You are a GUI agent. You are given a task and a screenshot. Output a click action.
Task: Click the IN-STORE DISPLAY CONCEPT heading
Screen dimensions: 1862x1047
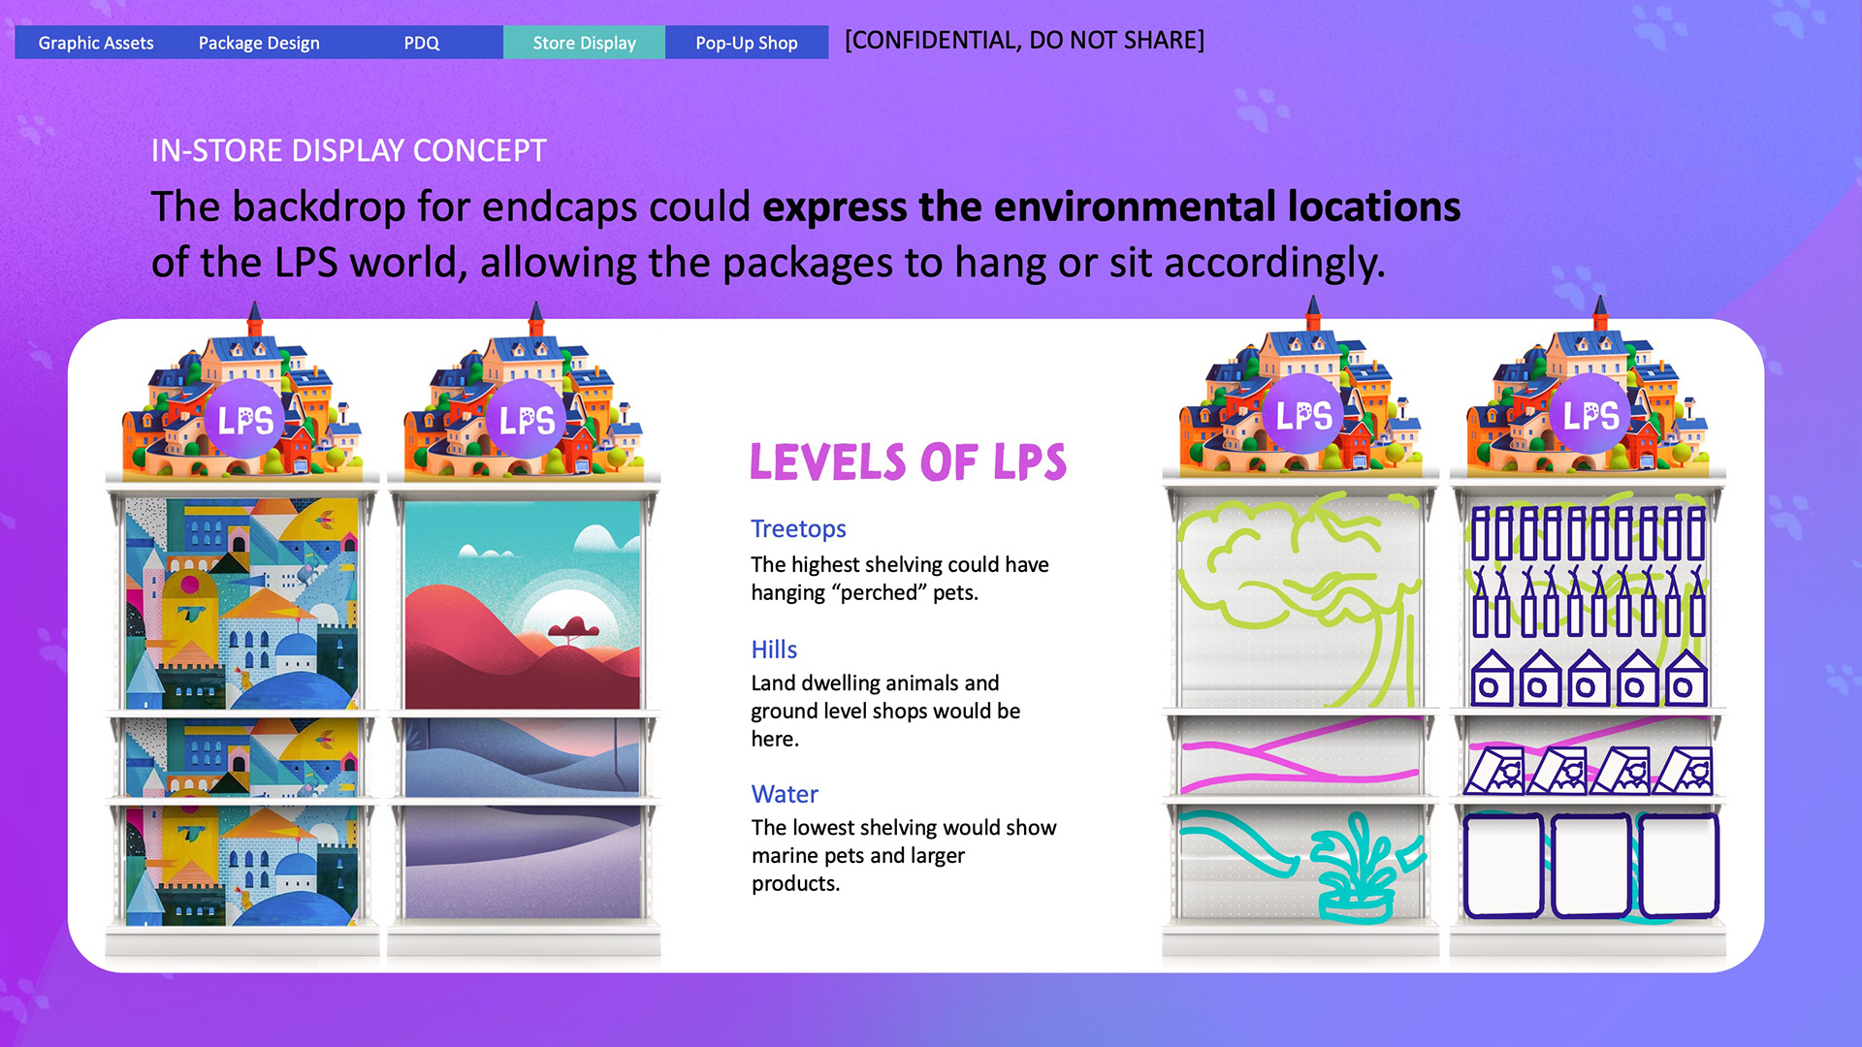348,150
